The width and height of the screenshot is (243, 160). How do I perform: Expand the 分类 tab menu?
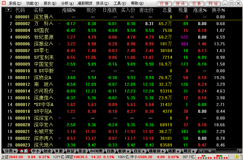[10, 151]
